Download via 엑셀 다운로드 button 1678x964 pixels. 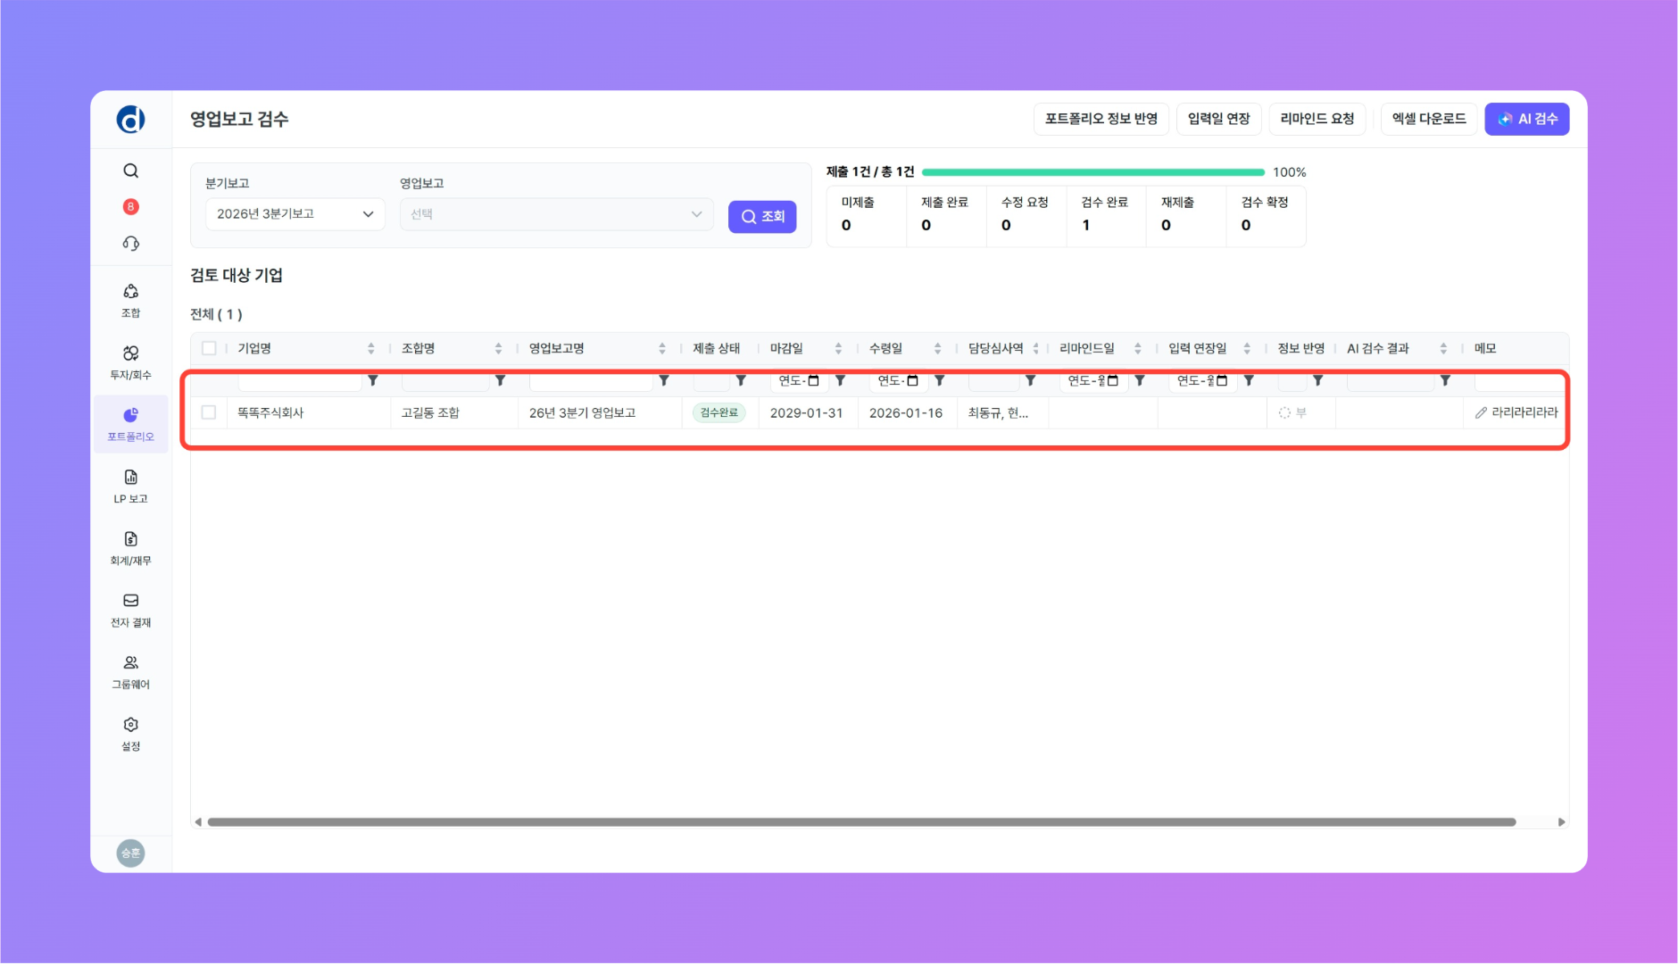(1429, 119)
